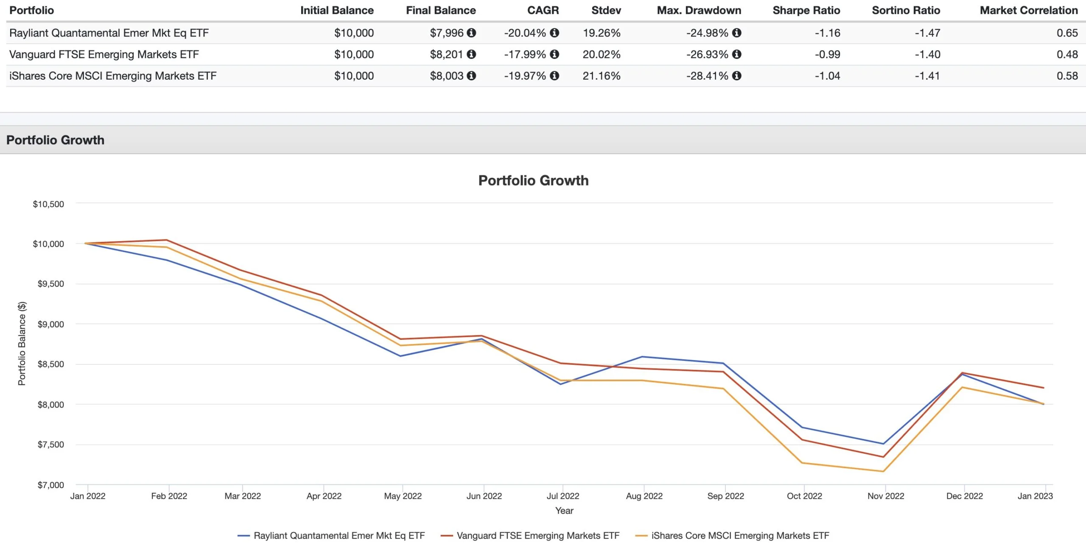This screenshot has width=1086, height=547.
Task: Click the 19.26% Stdev value
Action: coord(602,33)
